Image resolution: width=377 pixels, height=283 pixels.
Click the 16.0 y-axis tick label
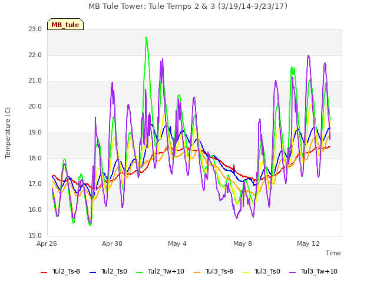click(x=35, y=210)
